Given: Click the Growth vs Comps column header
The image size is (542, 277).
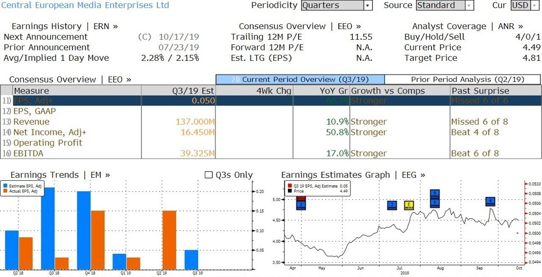Looking at the screenshot, I should [400, 90].
